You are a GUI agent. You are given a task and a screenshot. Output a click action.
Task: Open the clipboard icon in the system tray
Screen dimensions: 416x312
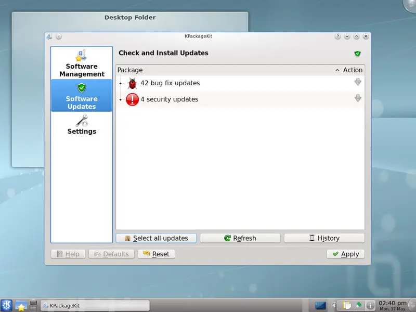click(x=346, y=306)
